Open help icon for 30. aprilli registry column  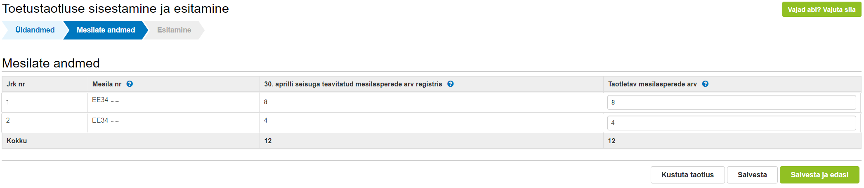(451, 84)
